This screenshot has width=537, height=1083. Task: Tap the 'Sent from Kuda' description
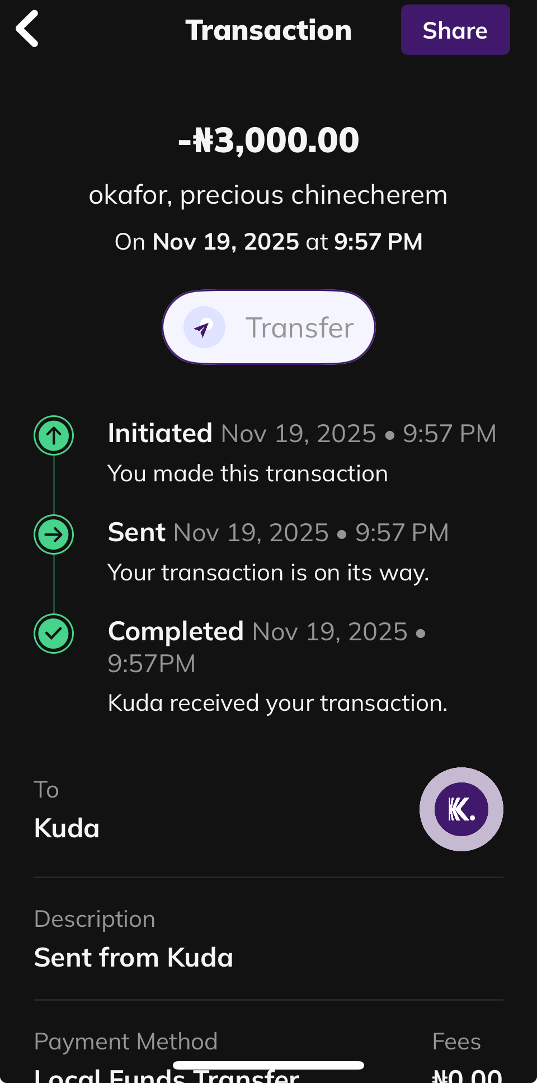[134, 958]
